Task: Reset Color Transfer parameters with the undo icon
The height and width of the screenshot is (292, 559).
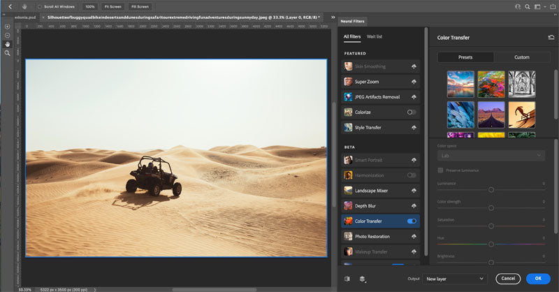Action: point(552,37)
